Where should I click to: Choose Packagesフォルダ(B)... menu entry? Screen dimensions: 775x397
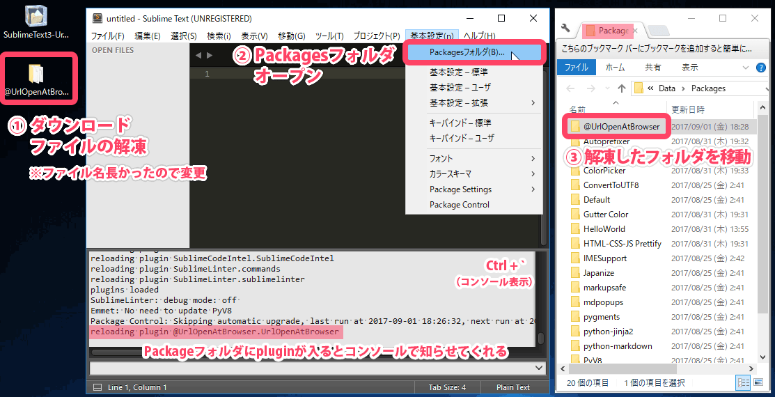coord(474,52)
